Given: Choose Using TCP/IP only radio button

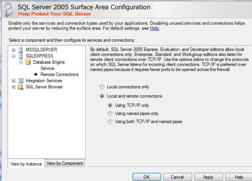Looking at the screenshot, I should click(110, 106).
